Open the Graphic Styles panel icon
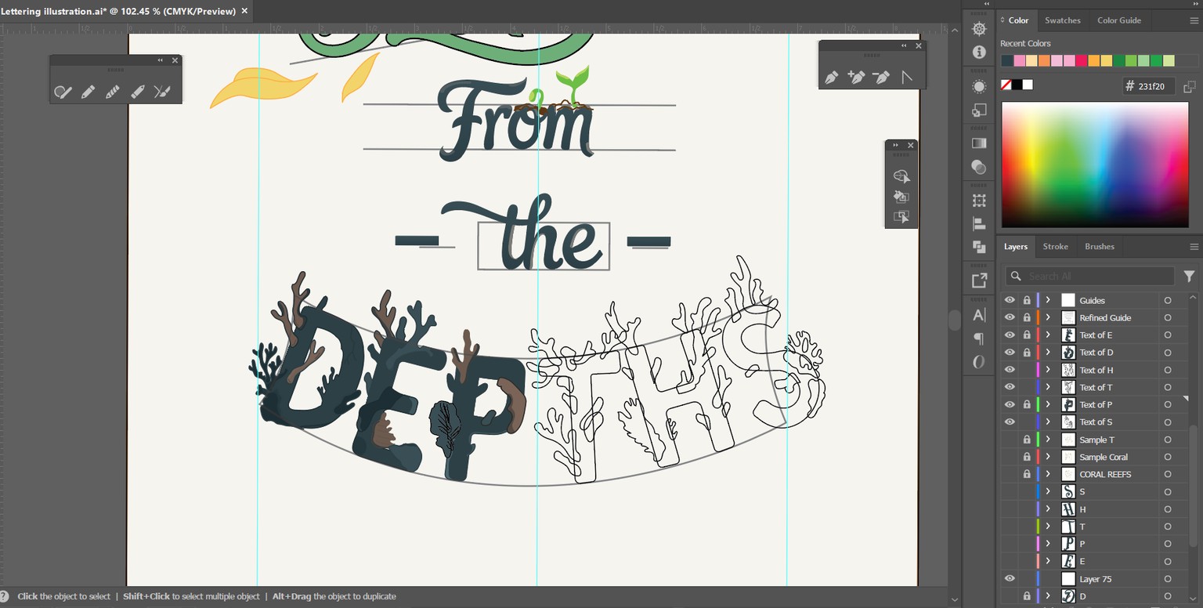The image size is (1203, 608). point(979,110)
